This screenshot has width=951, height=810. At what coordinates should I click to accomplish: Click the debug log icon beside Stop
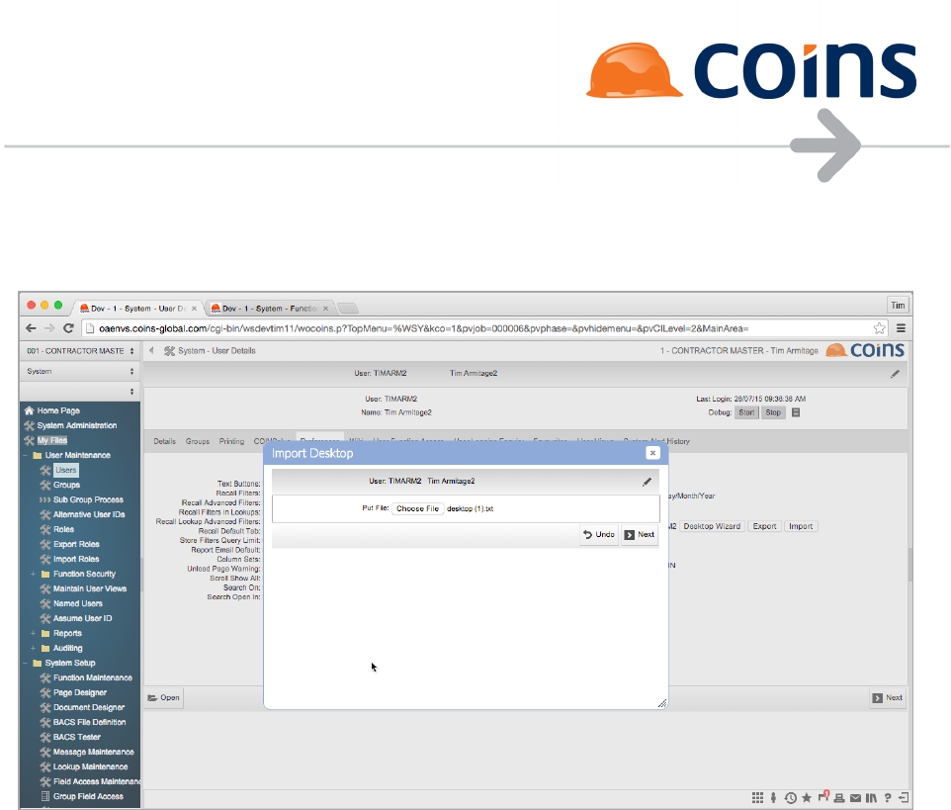pos(797,412)
